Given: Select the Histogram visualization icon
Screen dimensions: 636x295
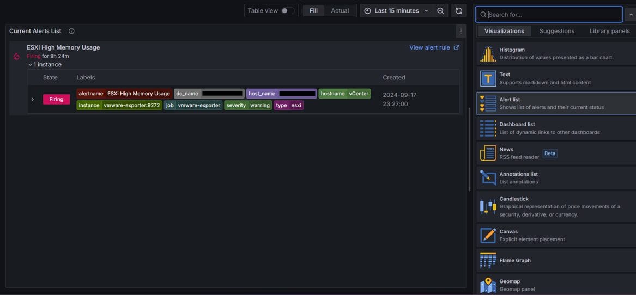Looking at the screenshot, I should click(488, 53).
